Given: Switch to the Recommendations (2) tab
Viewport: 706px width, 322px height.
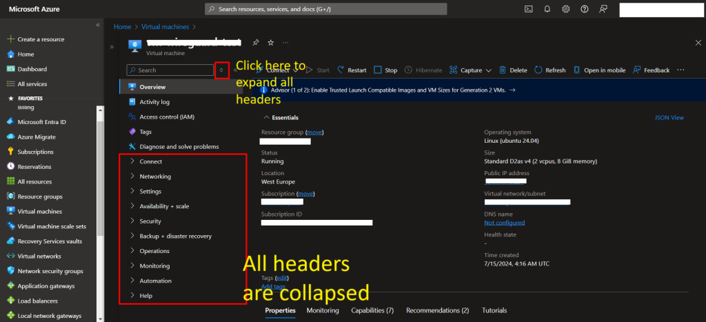Looking at the screenshot, I should tap(437, 311).
